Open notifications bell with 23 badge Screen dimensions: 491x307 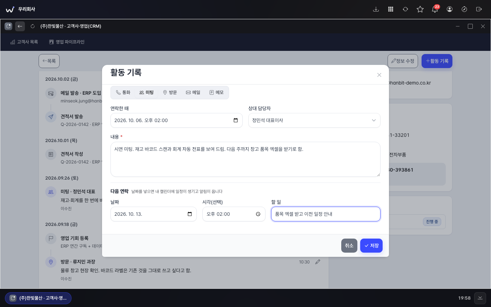(x=435, y=9)
